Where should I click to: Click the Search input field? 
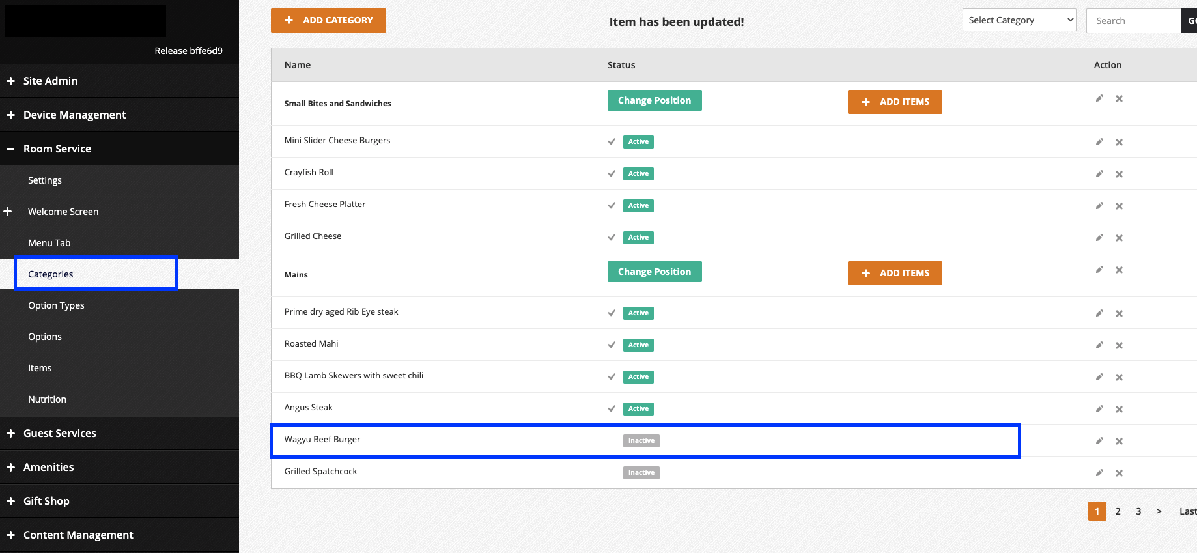click(x=1133, y=21)
